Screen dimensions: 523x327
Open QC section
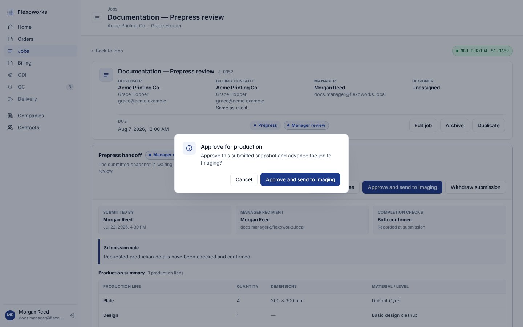(40, 87)
